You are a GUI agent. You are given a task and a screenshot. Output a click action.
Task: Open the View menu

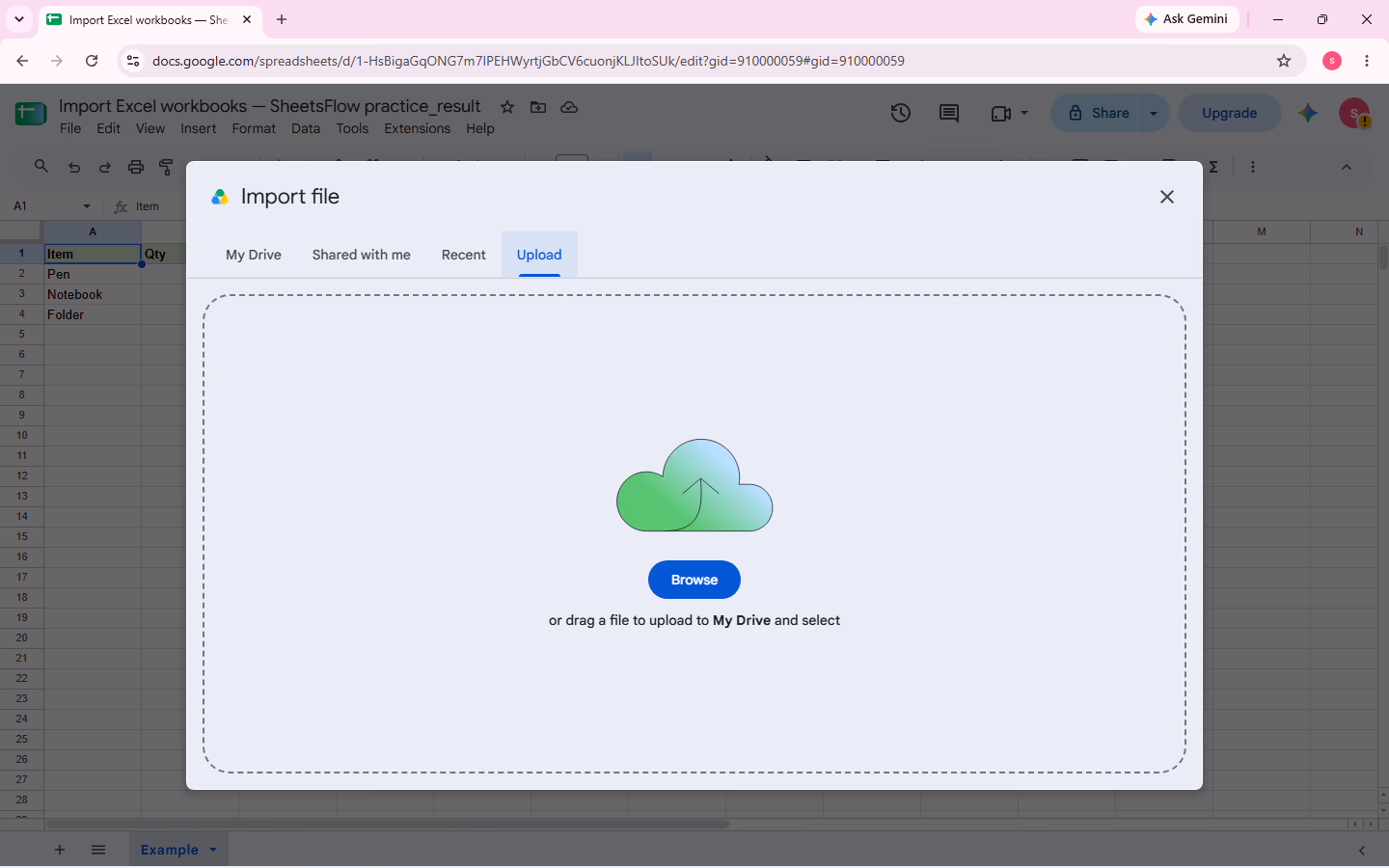tap(150, 128)
